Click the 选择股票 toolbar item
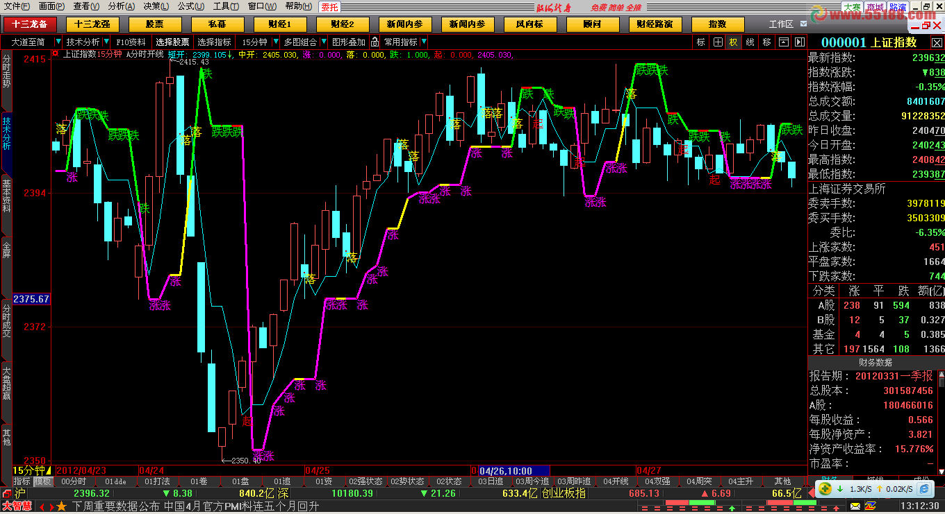Image resolution: width=945 pixels, height=514 pixels. (172, 42)
